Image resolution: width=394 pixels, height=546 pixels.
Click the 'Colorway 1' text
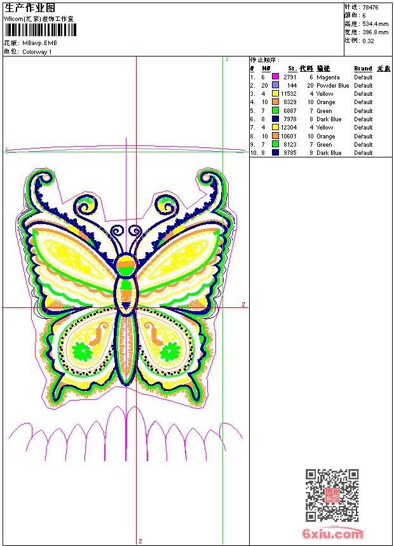(37, 52)
